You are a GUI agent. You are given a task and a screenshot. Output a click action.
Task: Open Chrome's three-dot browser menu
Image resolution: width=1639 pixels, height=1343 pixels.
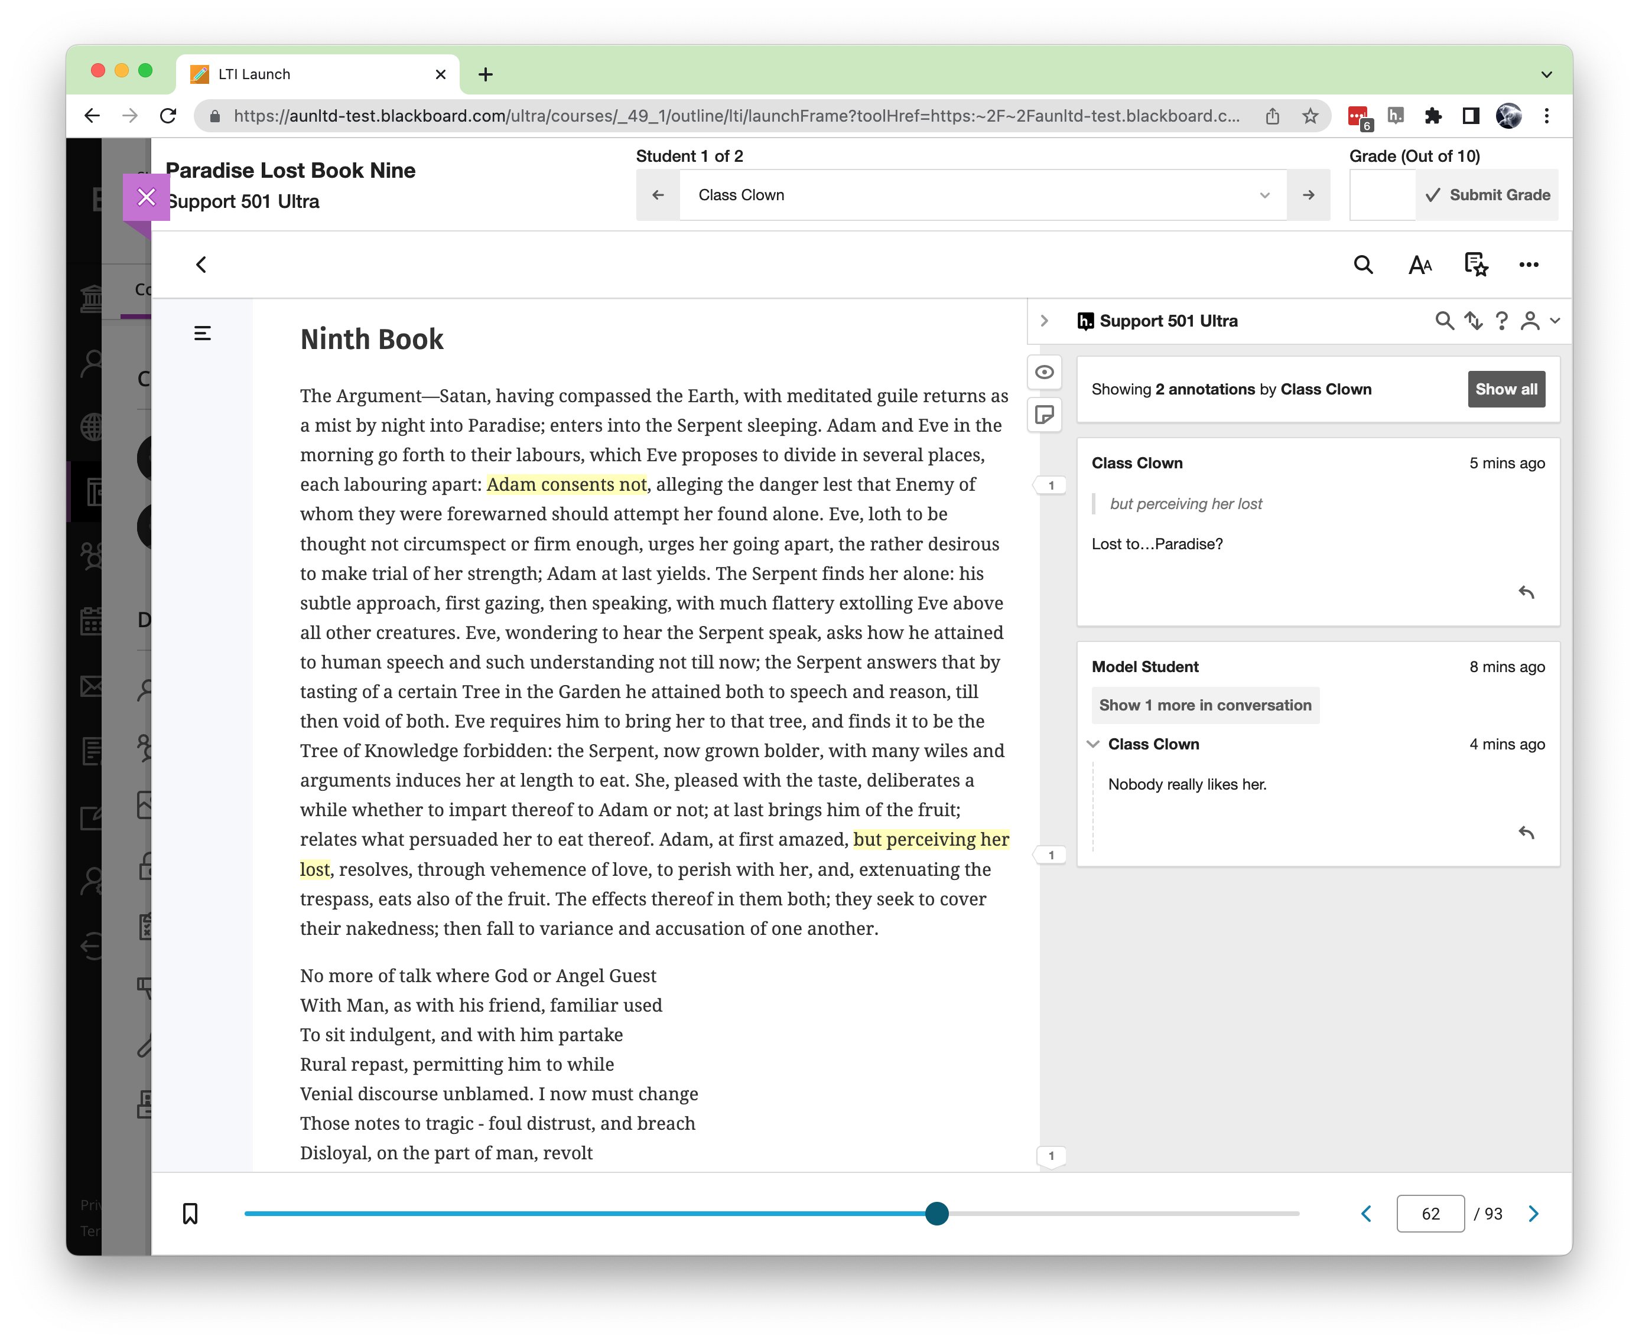1546,115
